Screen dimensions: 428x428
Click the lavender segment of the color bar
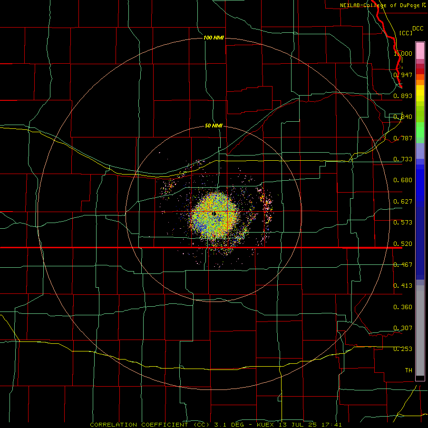point(420,151)
